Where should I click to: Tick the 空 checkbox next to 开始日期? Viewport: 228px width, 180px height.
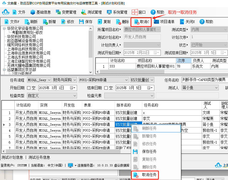29,88
